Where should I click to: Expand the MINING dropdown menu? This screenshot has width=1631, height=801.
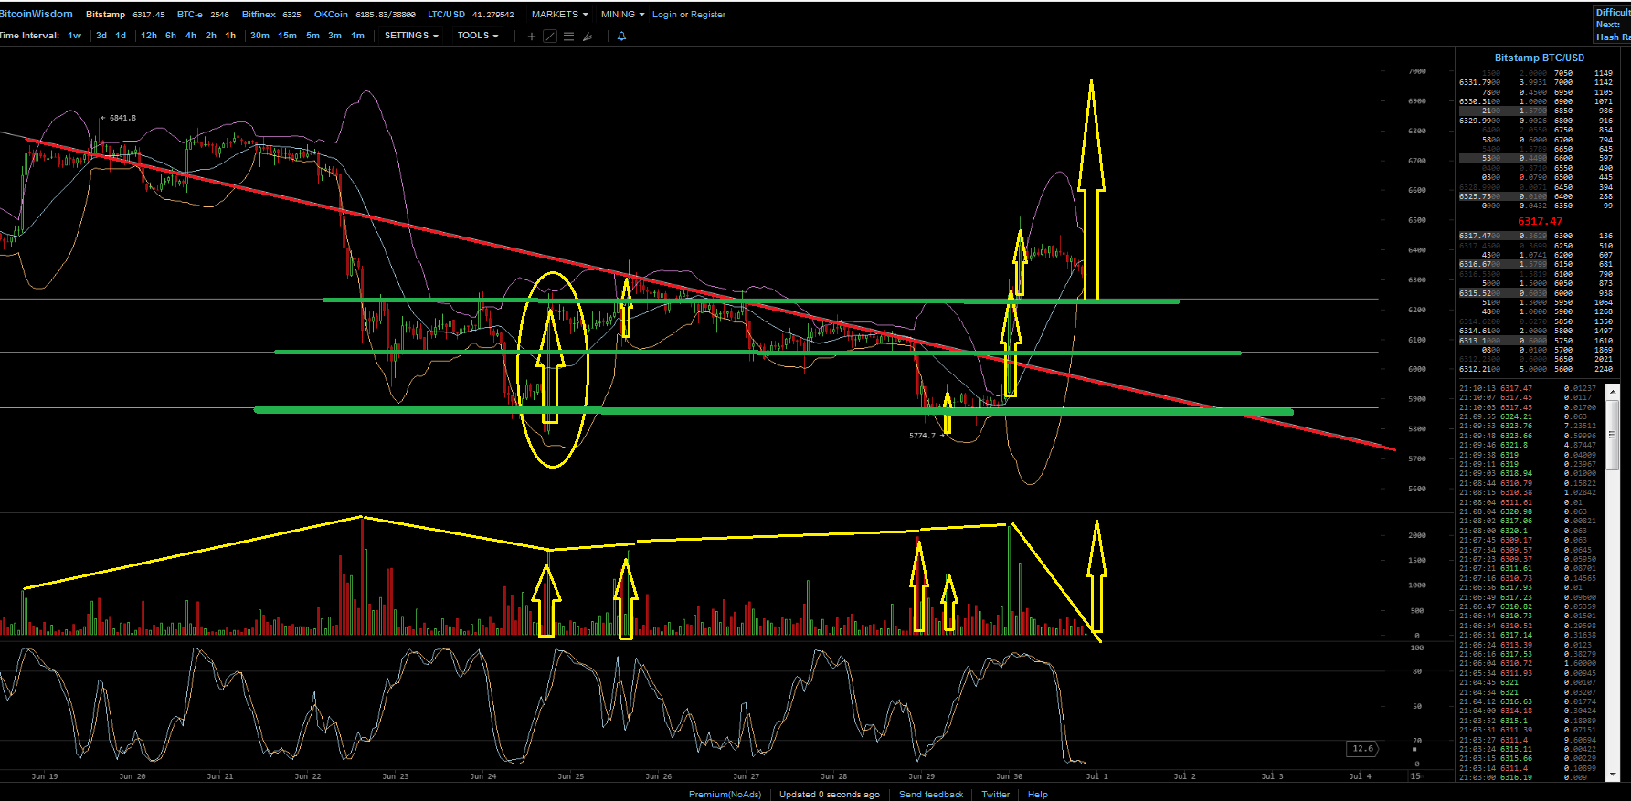(x=622, y=15)
